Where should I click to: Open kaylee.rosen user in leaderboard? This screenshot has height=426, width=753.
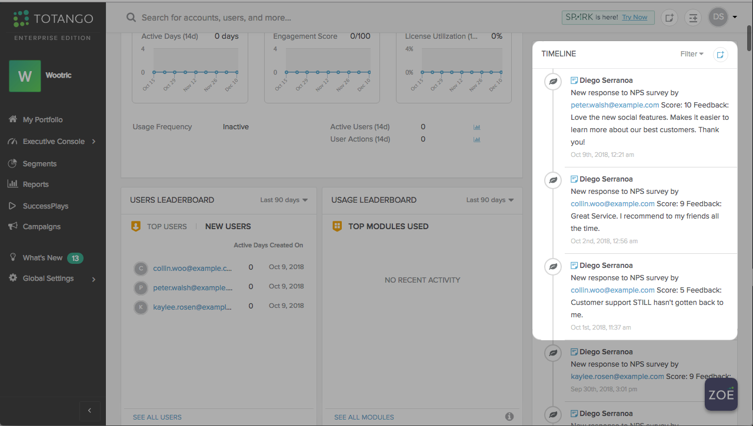192,307
